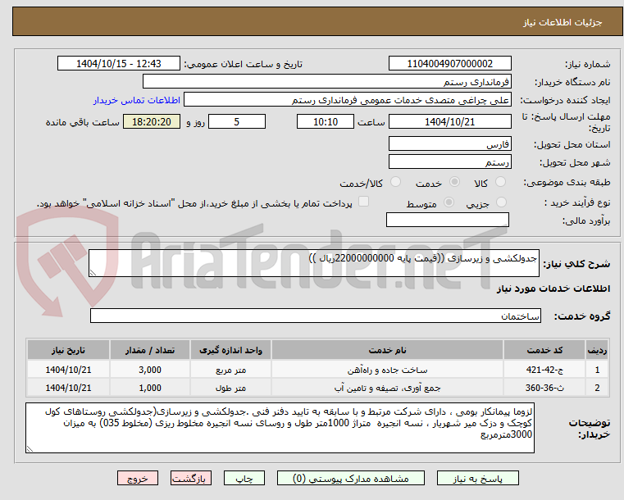The image size is (624, 500).
Task: Click the quantity cell 3,000
Action: (150, 370)
